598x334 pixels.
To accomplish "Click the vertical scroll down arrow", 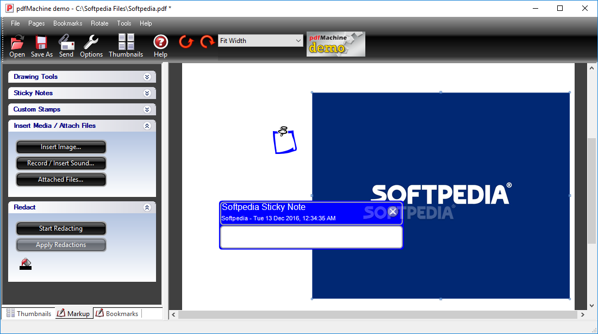I will tap(591, 305).
